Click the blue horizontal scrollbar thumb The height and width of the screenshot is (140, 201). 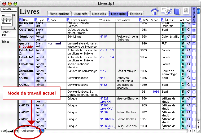tap(42, 131)
